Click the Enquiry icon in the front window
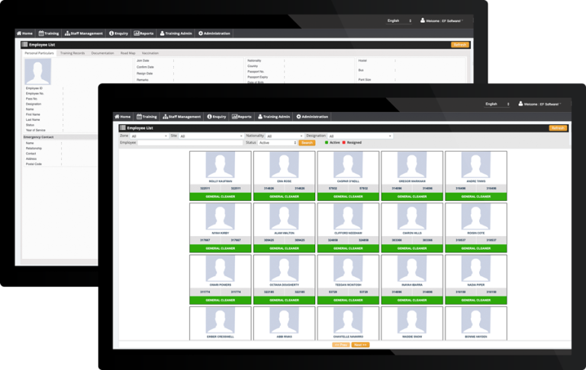The image size is (586, 370). pyautogui.click(x=208, y=116)
